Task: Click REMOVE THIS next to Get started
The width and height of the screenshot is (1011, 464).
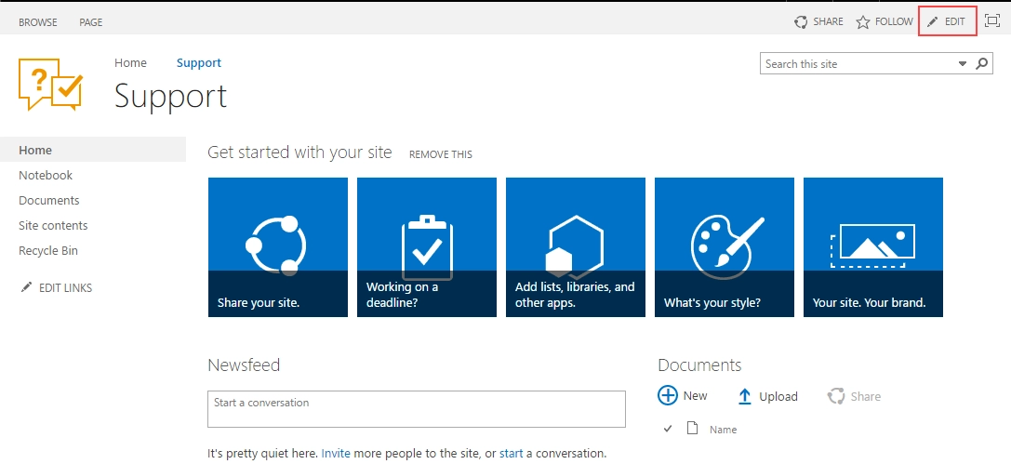Action: coord(440,154)
